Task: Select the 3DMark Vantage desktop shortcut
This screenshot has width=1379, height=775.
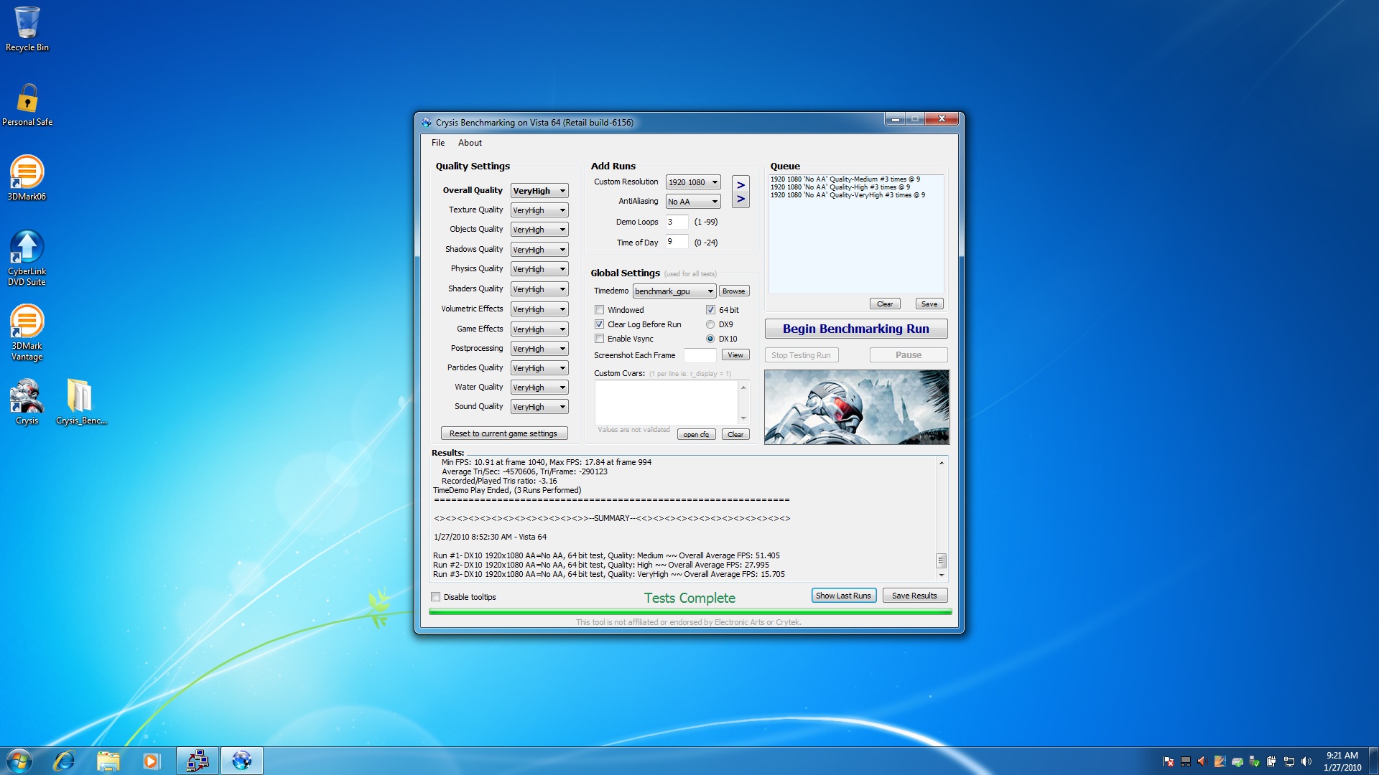Action: coord(27,332)
